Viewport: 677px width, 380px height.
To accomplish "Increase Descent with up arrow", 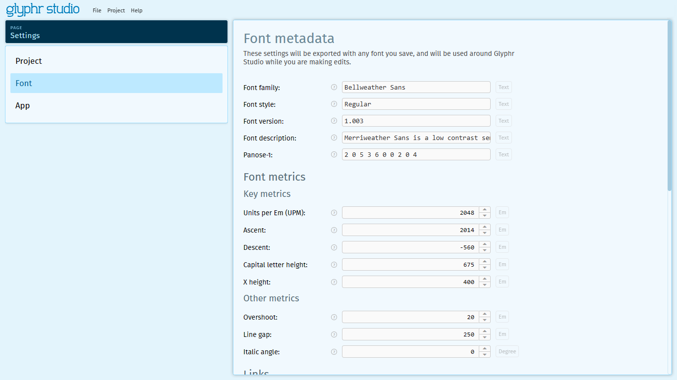I will (x=485, y=244).
